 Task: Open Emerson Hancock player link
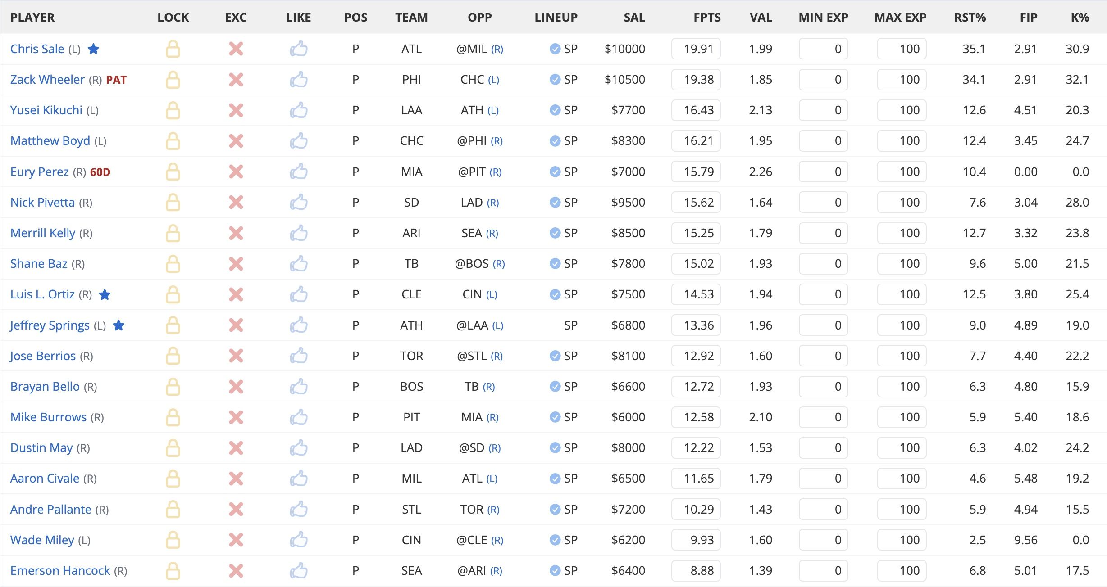[x=60, y=571]
